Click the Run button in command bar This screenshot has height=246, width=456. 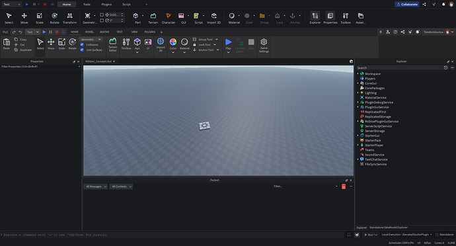[x=371, y=234]
